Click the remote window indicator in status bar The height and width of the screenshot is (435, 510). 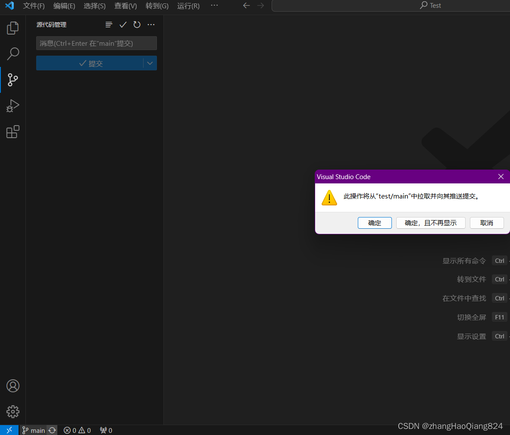[9, 430]
